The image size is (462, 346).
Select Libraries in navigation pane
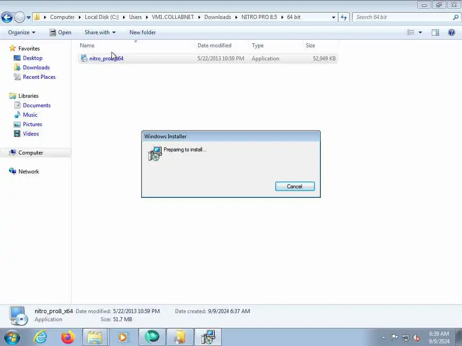tap(28, 96)
